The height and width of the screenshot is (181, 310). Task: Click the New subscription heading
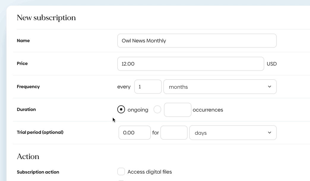(46, 18)
